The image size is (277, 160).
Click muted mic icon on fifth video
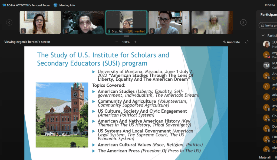coord(195,31)
